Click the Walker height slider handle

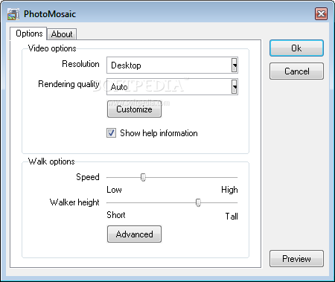coord(198,202)
